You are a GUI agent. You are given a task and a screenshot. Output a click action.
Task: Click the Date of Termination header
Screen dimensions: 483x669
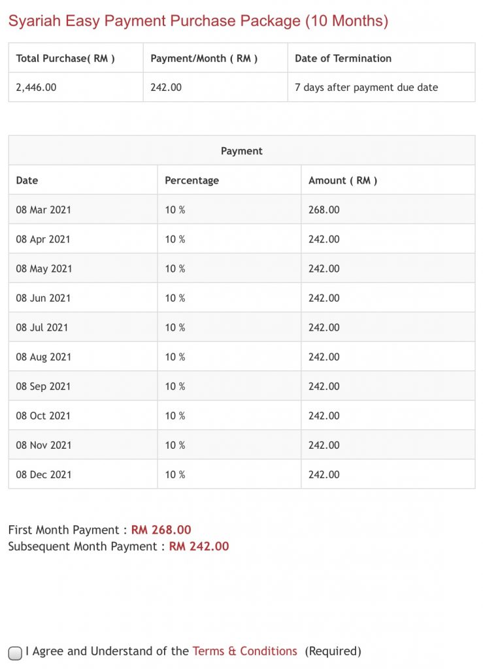coord(343,58)
